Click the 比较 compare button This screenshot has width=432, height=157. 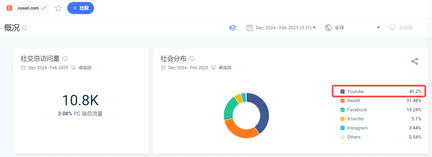click(81, 8)
